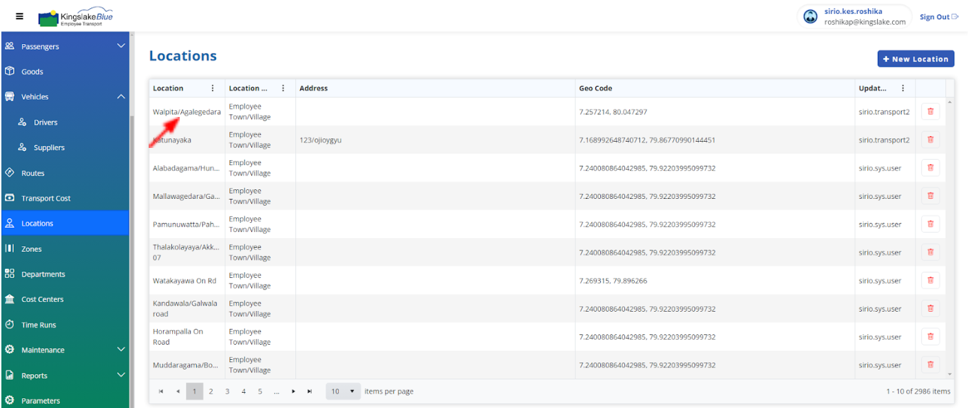Delete the Kandawala/Galwala road location
This screenshot has width=972, height=408.
click(x=930, y=309)
